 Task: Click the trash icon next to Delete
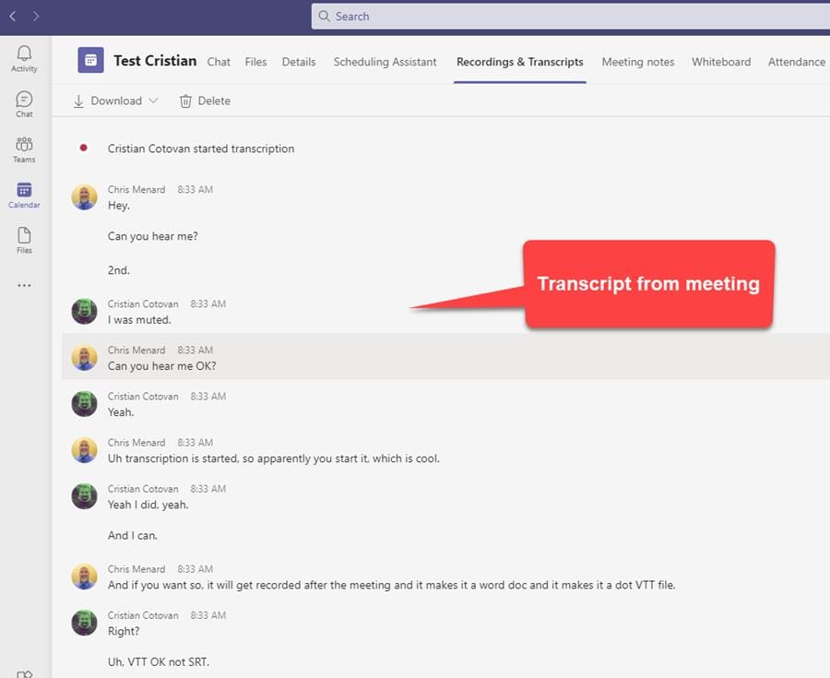[184, 100]
